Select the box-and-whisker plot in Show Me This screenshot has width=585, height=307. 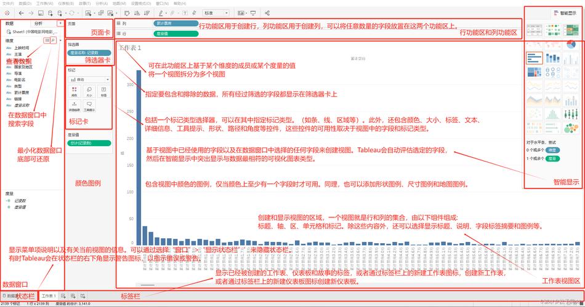coord(571,114)
